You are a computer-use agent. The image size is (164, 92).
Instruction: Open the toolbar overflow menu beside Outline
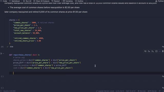point(86,1)
